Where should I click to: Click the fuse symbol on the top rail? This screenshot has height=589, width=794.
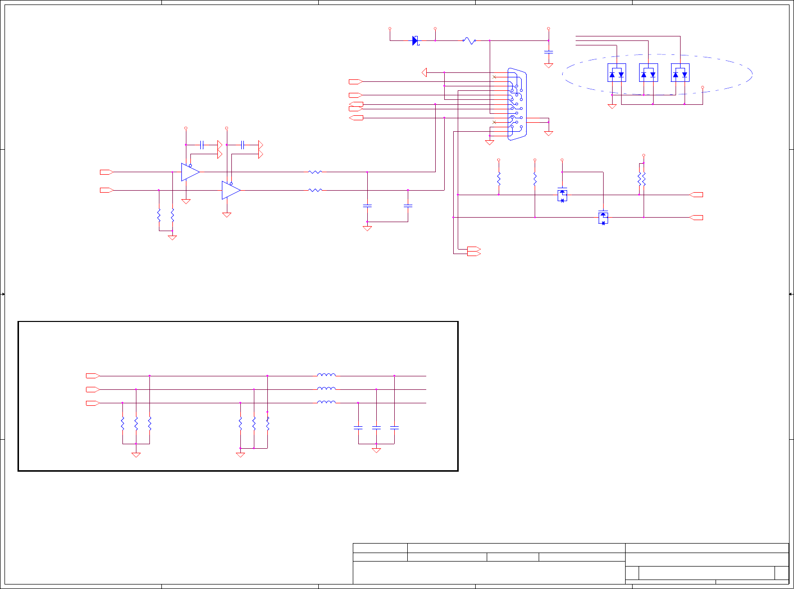click(469, 40)
